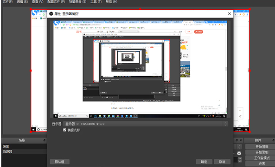Click the 确定 button
Image resolution: width=275 pixels, height=167 pixels.
[204, 162]
